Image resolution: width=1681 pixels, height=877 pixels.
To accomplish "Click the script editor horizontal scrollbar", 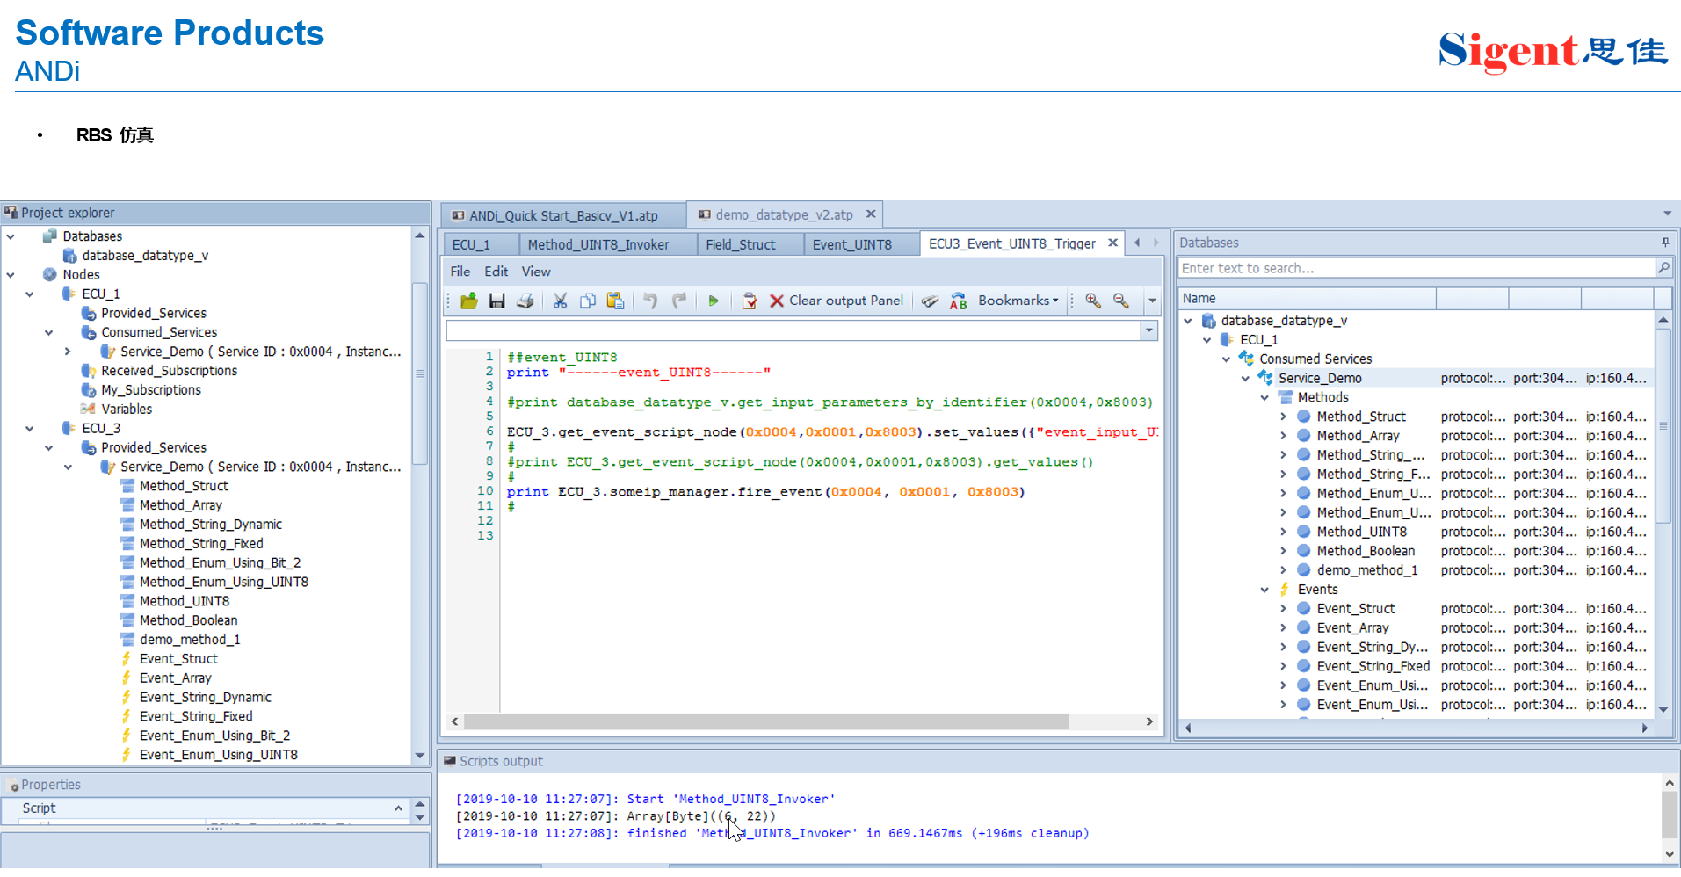I will (802, 721).
